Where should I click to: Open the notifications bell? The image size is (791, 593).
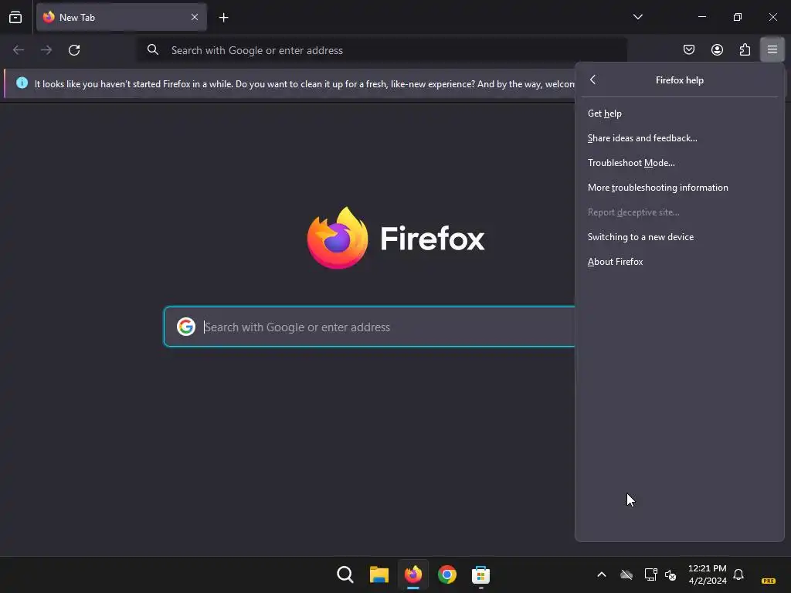(x=738, y=574)
